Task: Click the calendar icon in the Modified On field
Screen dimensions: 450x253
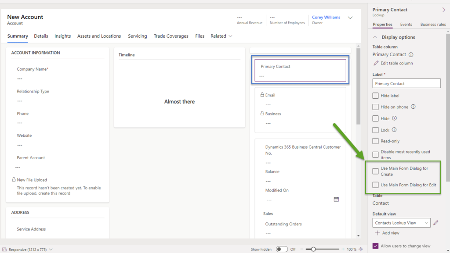Action: (337, 199)
